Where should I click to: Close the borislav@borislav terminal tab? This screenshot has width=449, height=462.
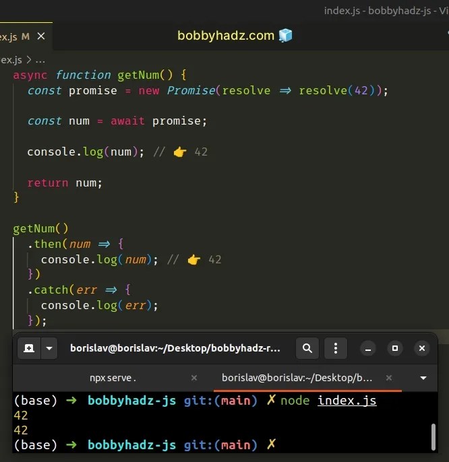pos(389,378)
